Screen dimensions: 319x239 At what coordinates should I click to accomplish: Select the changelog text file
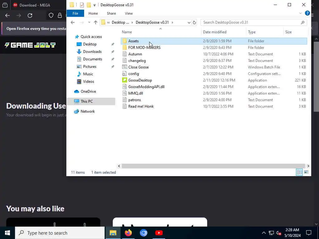tap(137, 61)
